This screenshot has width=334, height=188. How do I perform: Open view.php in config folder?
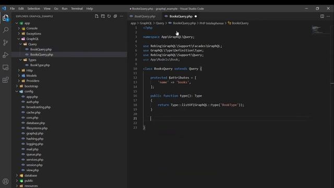pyautogui.click(x=32, y=170)
